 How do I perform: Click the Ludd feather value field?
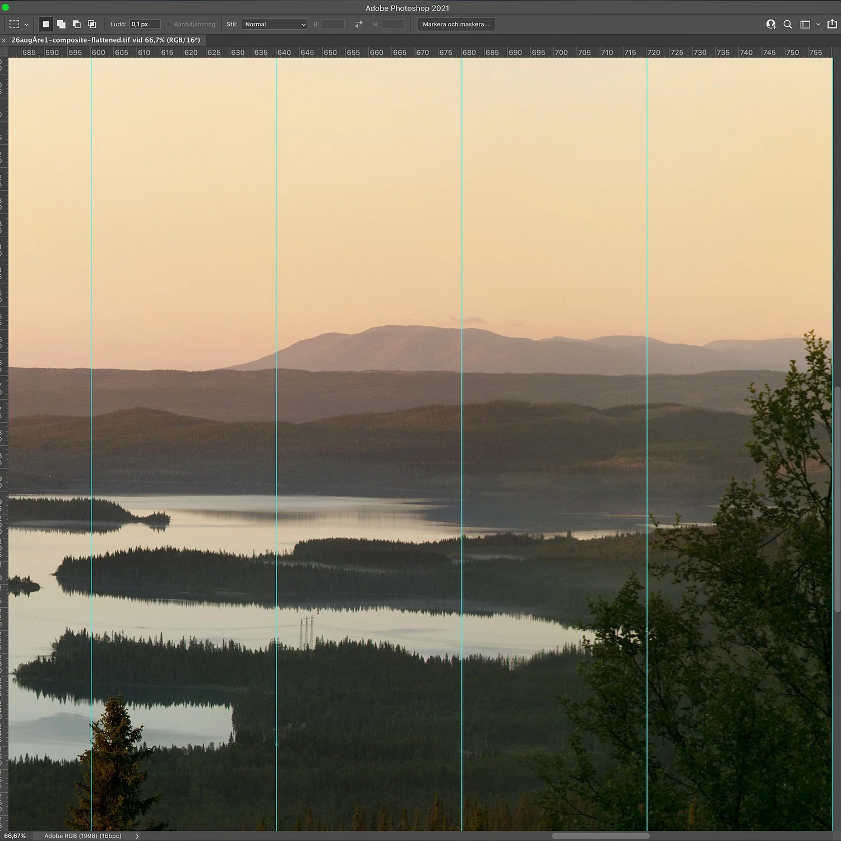(x=145, y=24)
